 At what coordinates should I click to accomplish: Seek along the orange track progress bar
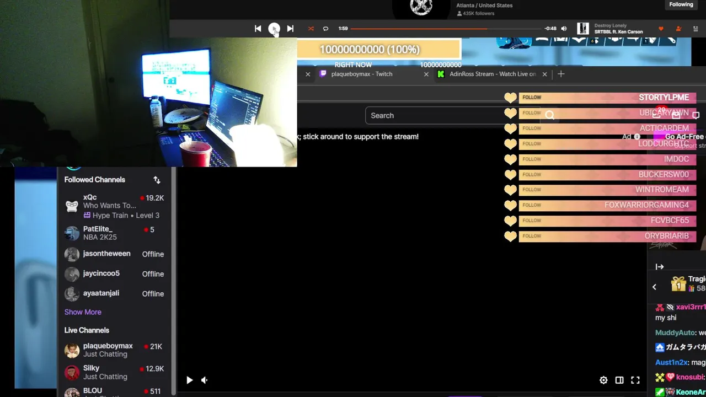tap(446, 29)
